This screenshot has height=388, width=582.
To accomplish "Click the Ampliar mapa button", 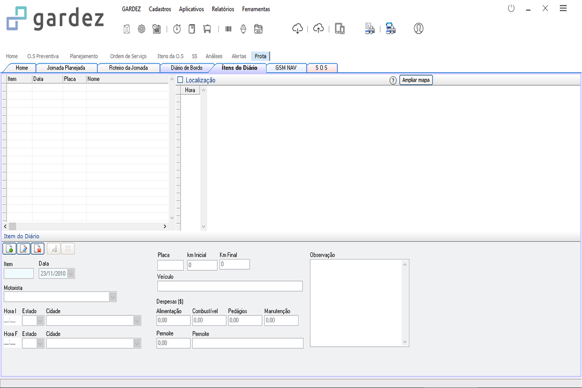I will (x=416, y=80).
